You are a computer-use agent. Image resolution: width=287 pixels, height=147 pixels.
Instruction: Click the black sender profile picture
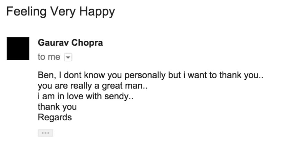tap(18, 48)
